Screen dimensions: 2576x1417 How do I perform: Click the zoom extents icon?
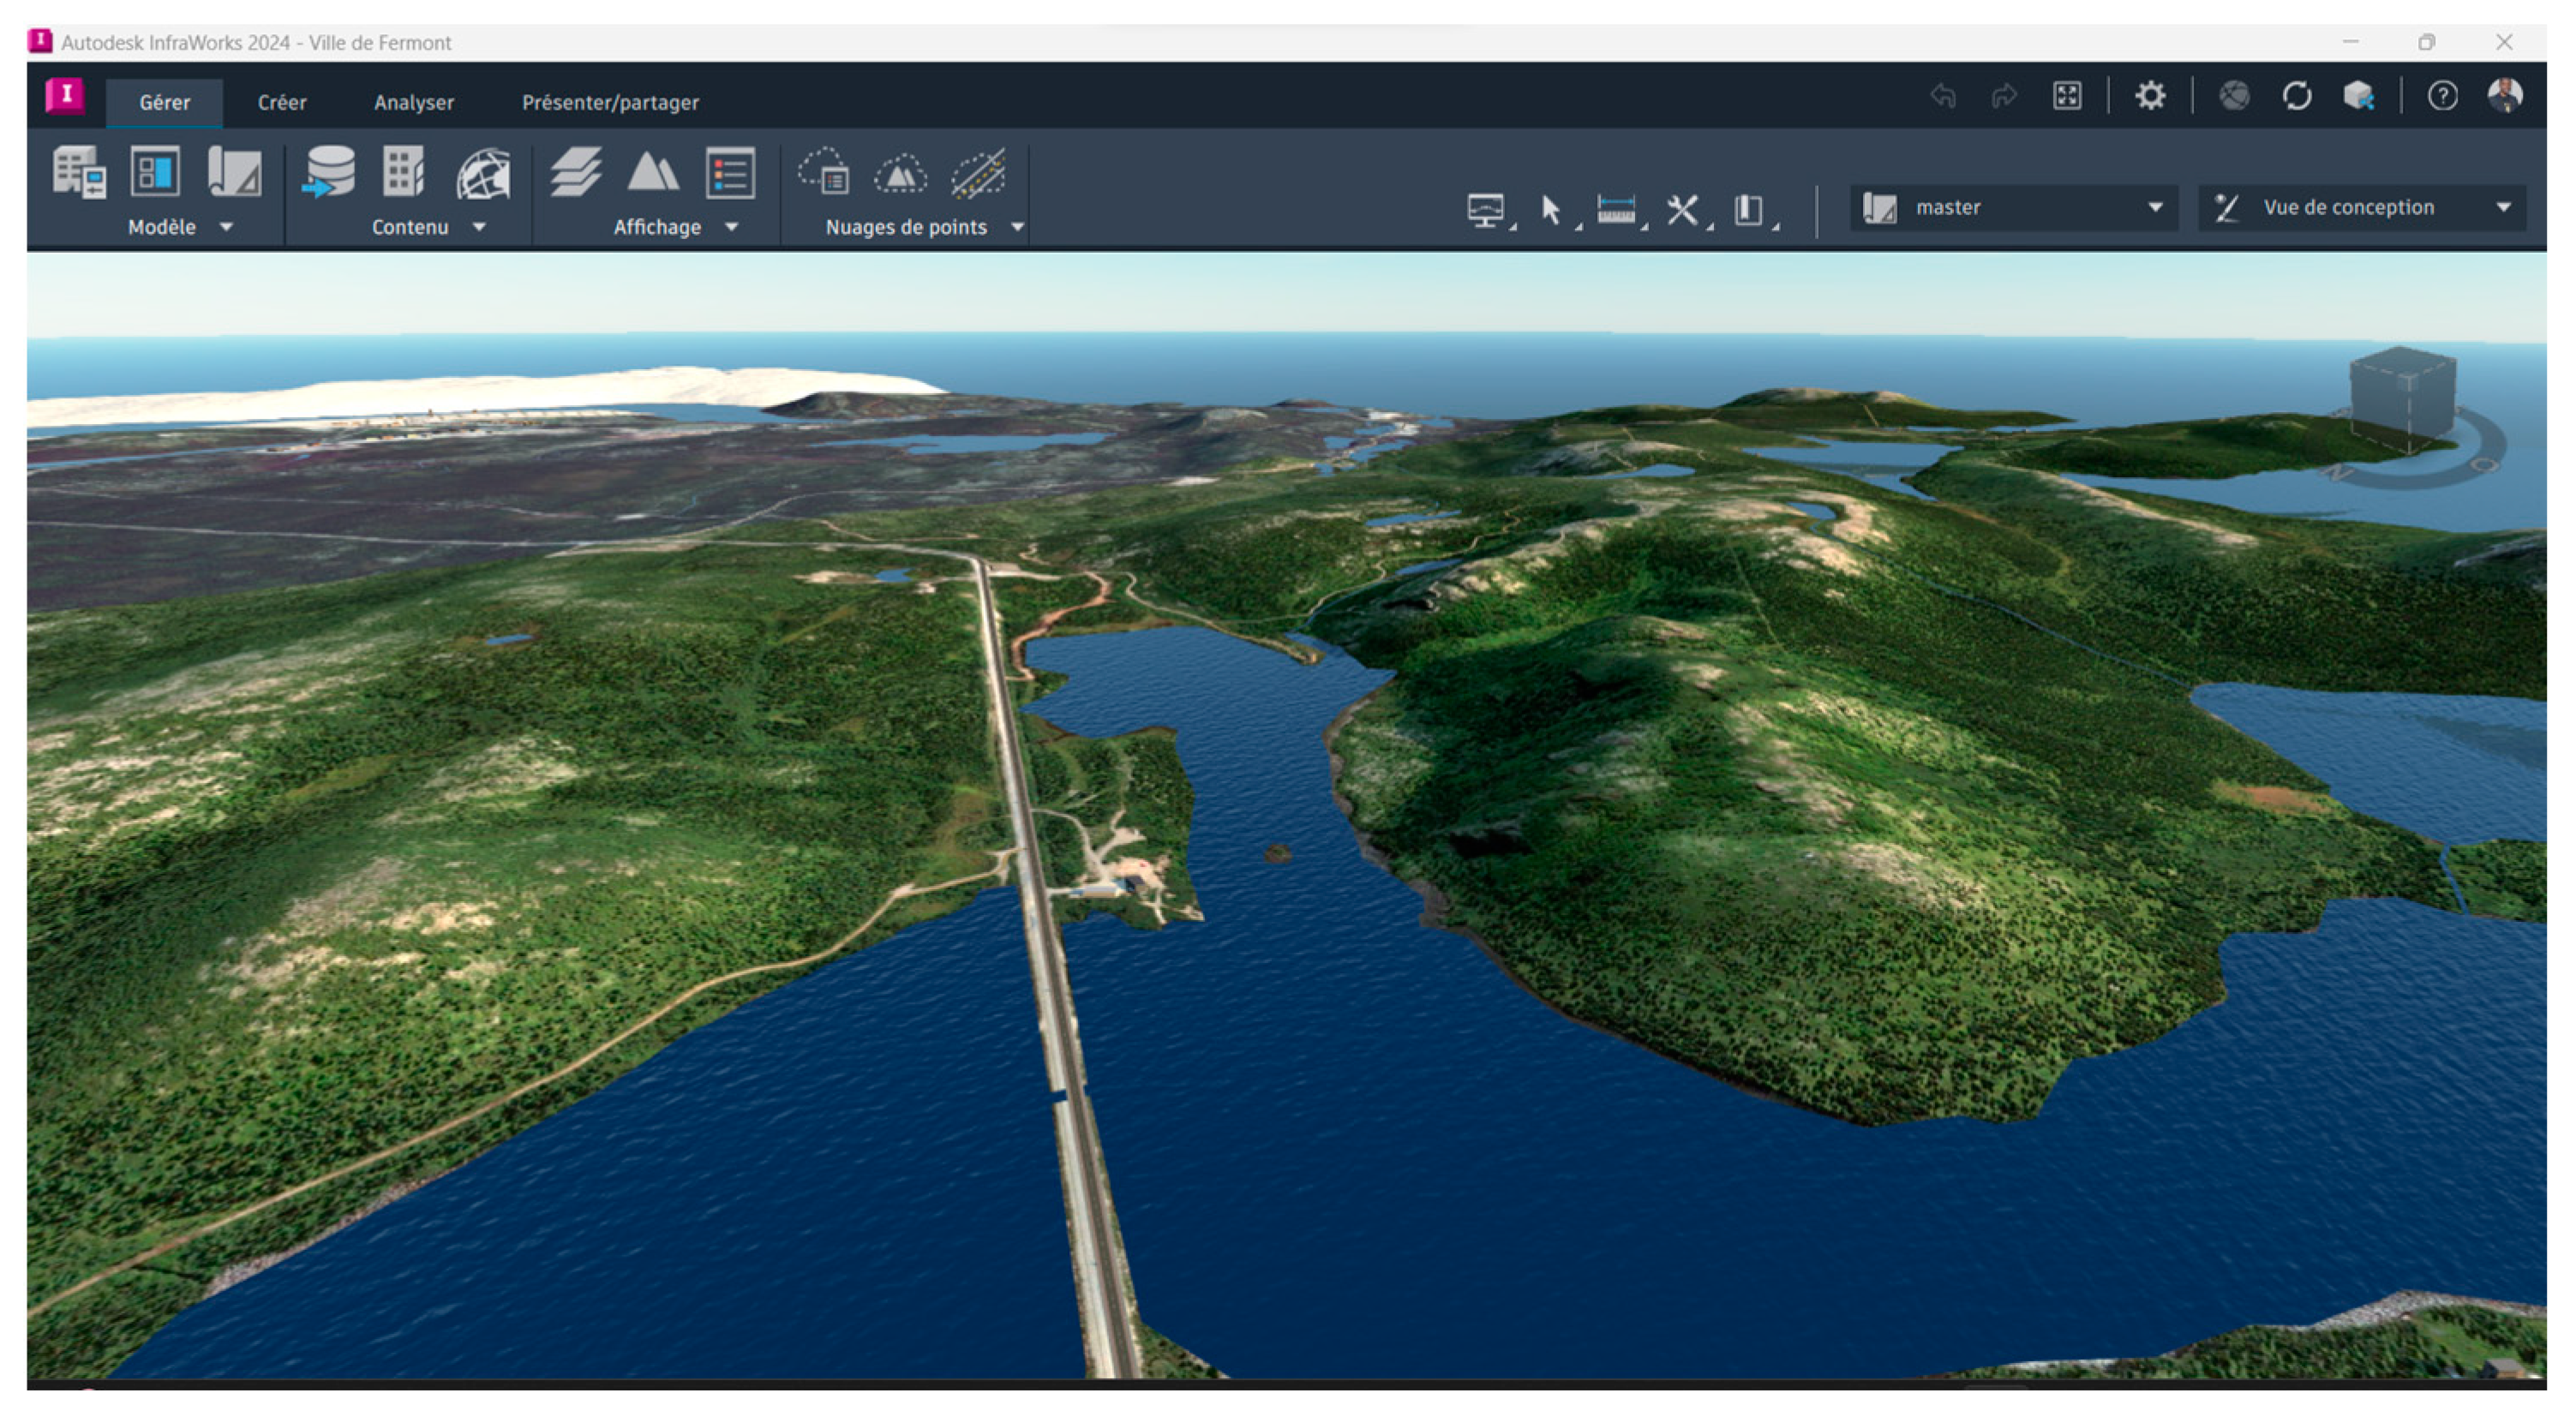coord(2067,96)
